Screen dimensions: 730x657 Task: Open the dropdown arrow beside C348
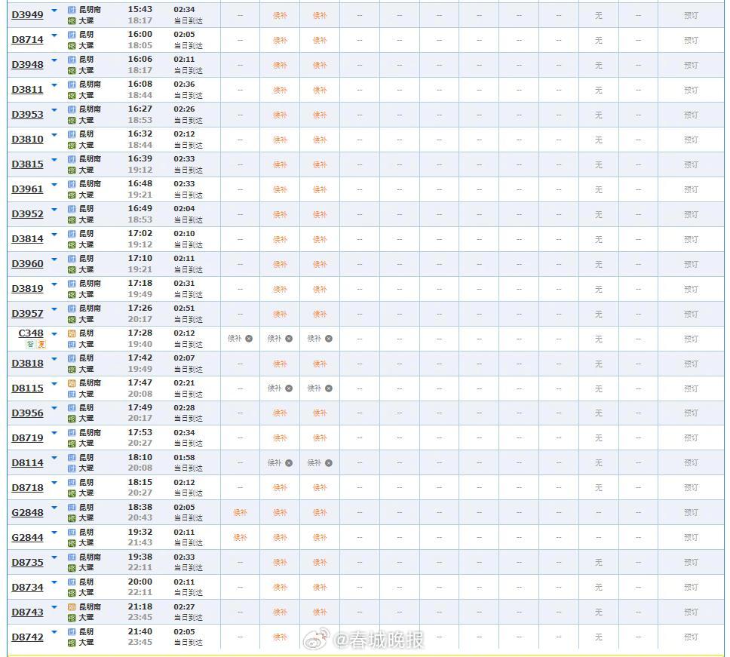pos(54,334)
